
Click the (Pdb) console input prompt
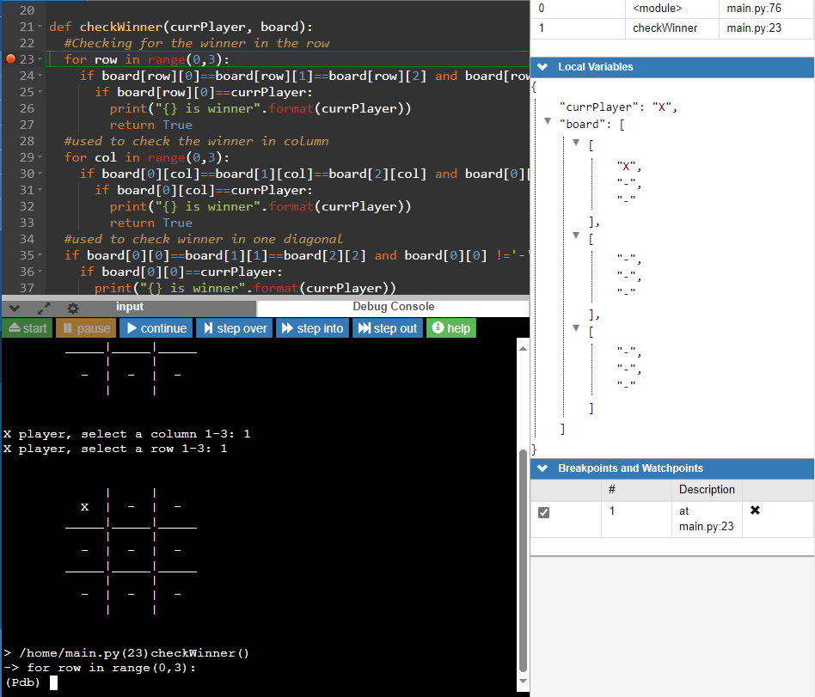click(52, 682)
